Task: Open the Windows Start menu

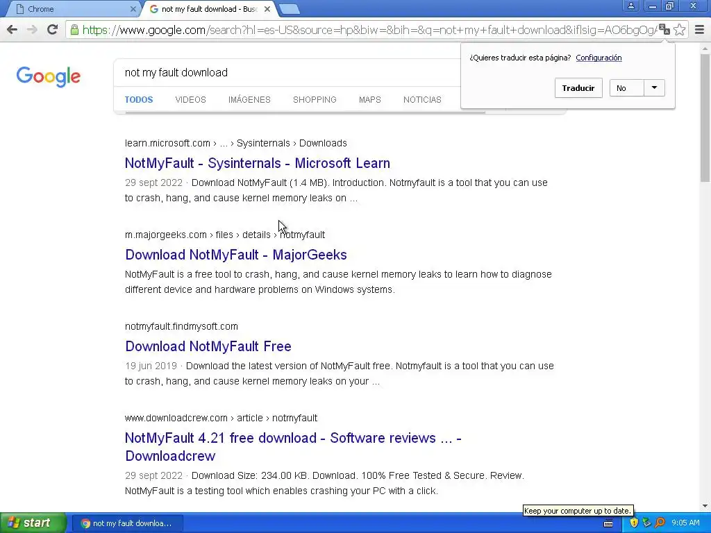Action: pos(33,523)
